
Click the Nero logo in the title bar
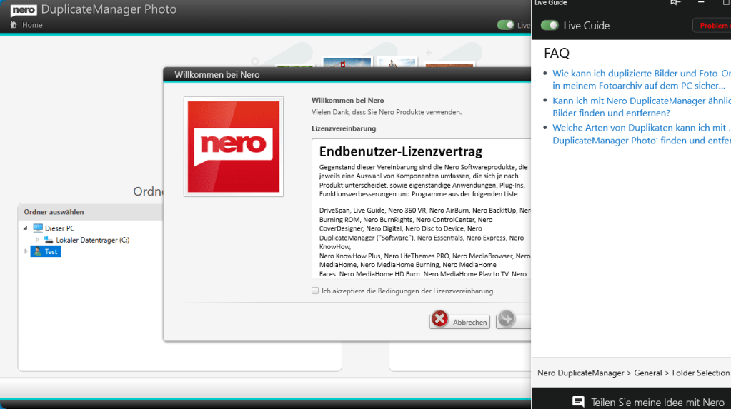pyautogui.click(x=23, y=9)
